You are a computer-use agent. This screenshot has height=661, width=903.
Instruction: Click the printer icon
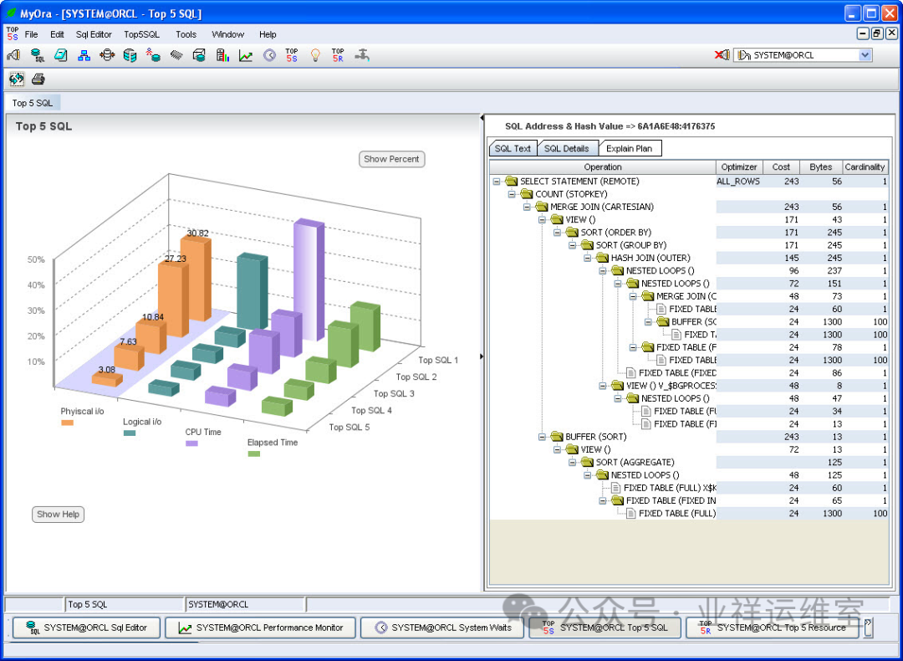[x=38, y=79]
